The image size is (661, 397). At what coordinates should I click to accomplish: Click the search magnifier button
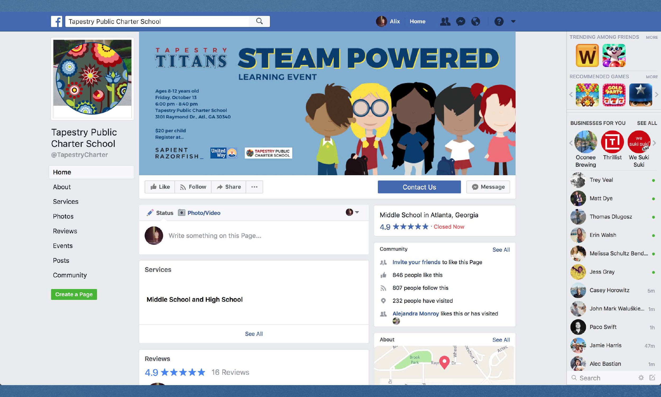point(259,21)
